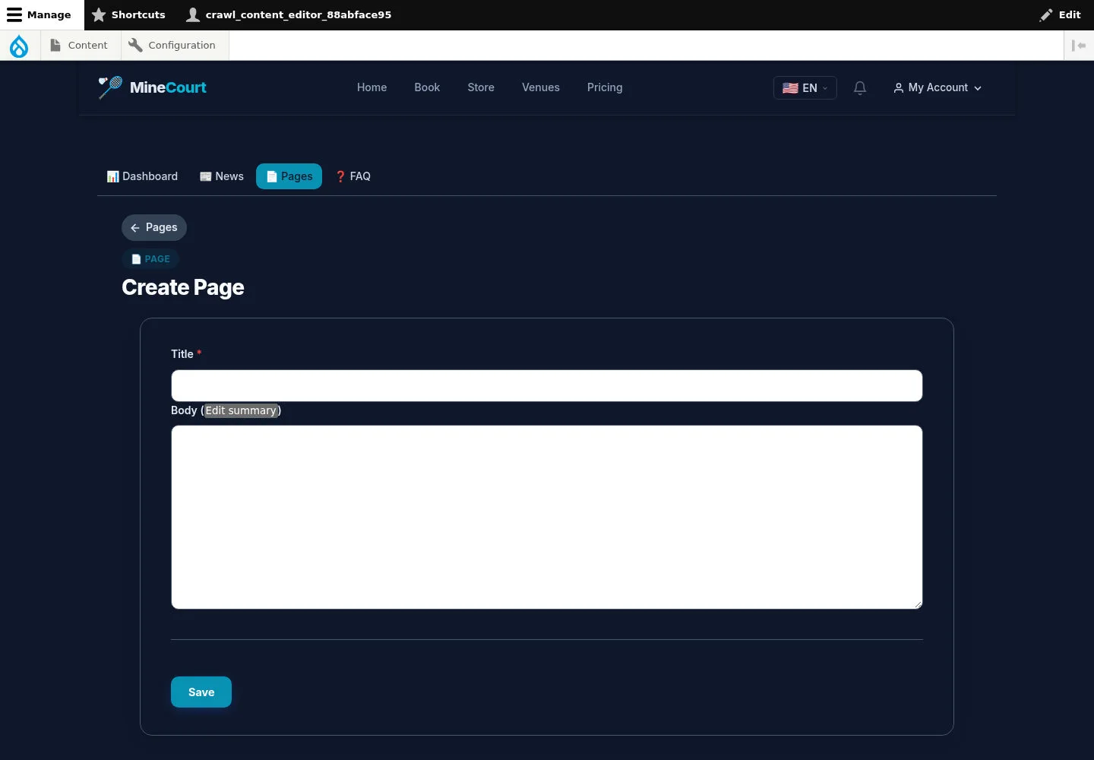Switch to the Dashboard tab
The image size is (1094, 760).
[142, 176]
